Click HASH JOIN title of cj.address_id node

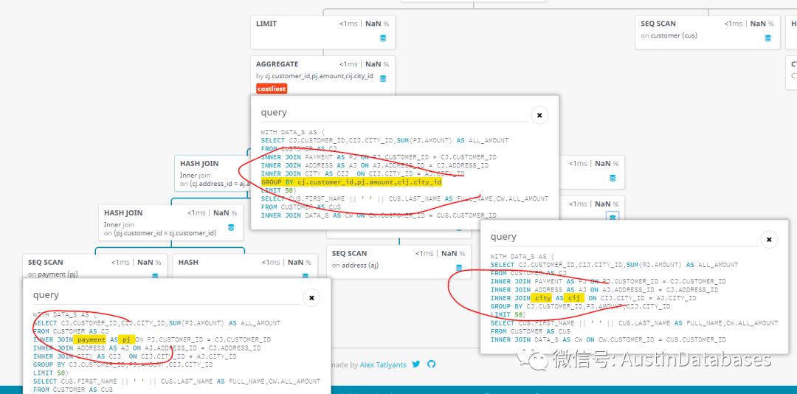click(199, 164)
